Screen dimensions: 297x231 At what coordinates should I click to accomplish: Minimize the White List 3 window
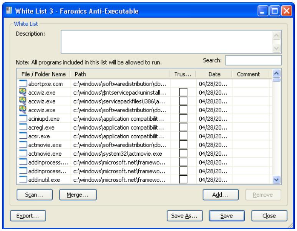pyautogui.click(x=263, y=11)
